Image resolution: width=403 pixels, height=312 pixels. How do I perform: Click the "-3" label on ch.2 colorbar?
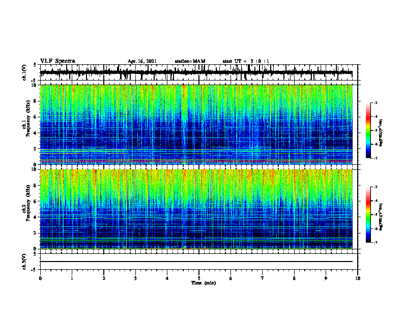pos(375,187)
